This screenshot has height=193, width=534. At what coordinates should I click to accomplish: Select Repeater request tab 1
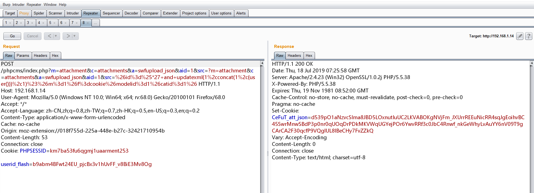(x=6, y=23)
